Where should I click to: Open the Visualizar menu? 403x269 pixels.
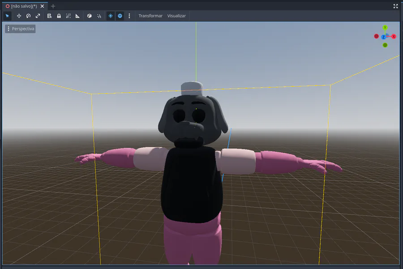176,16
